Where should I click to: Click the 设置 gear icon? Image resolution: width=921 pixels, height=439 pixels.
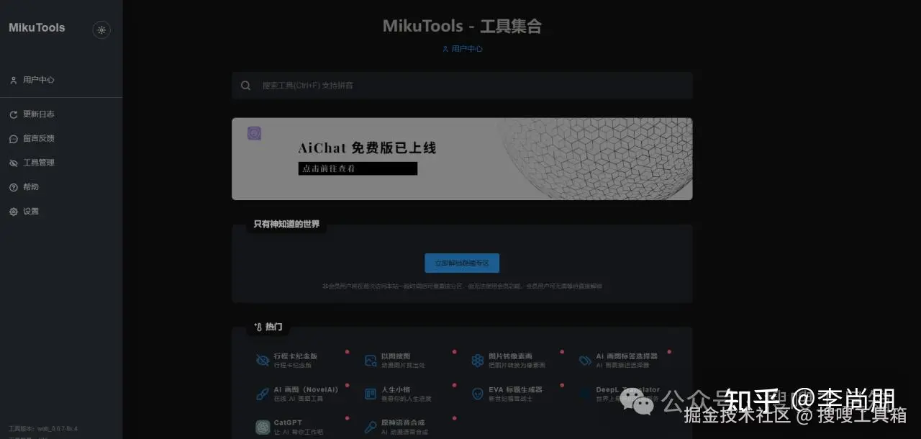[13, 212]
